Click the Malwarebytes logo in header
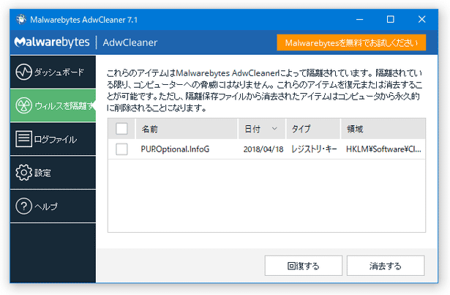Viewport: 450px width, 295px height. 52,42
